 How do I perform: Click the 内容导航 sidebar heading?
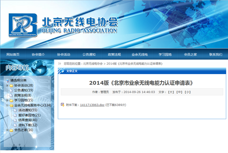click(x=17, y=68)
